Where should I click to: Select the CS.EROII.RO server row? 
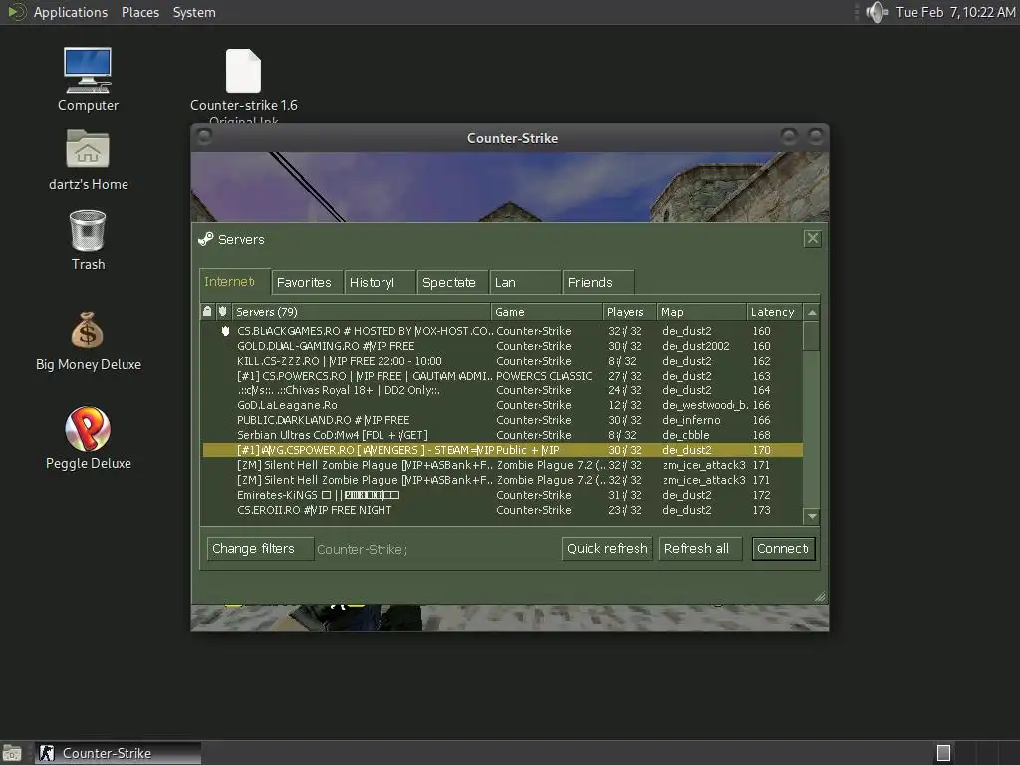pyautogui.click(x=502, y=510)
